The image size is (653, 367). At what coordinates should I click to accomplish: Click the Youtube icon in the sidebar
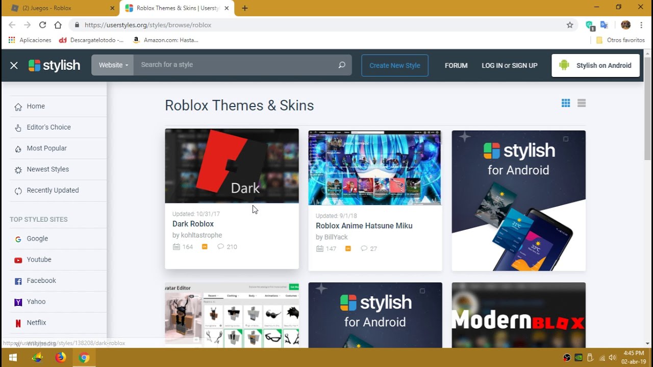pyautogui.click(x=18, y=260)
